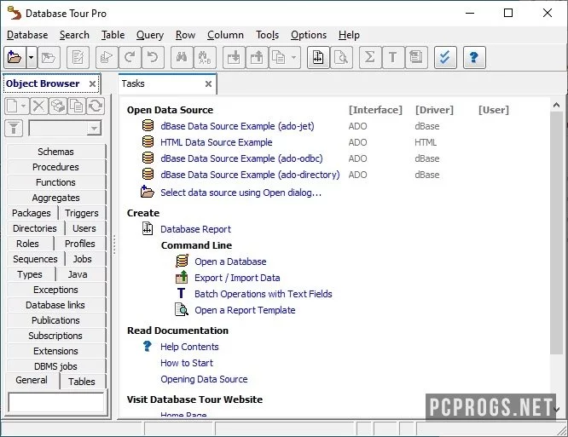568x437 pixels.
Task: Click the How to Start link
Action: click(187, 363)
